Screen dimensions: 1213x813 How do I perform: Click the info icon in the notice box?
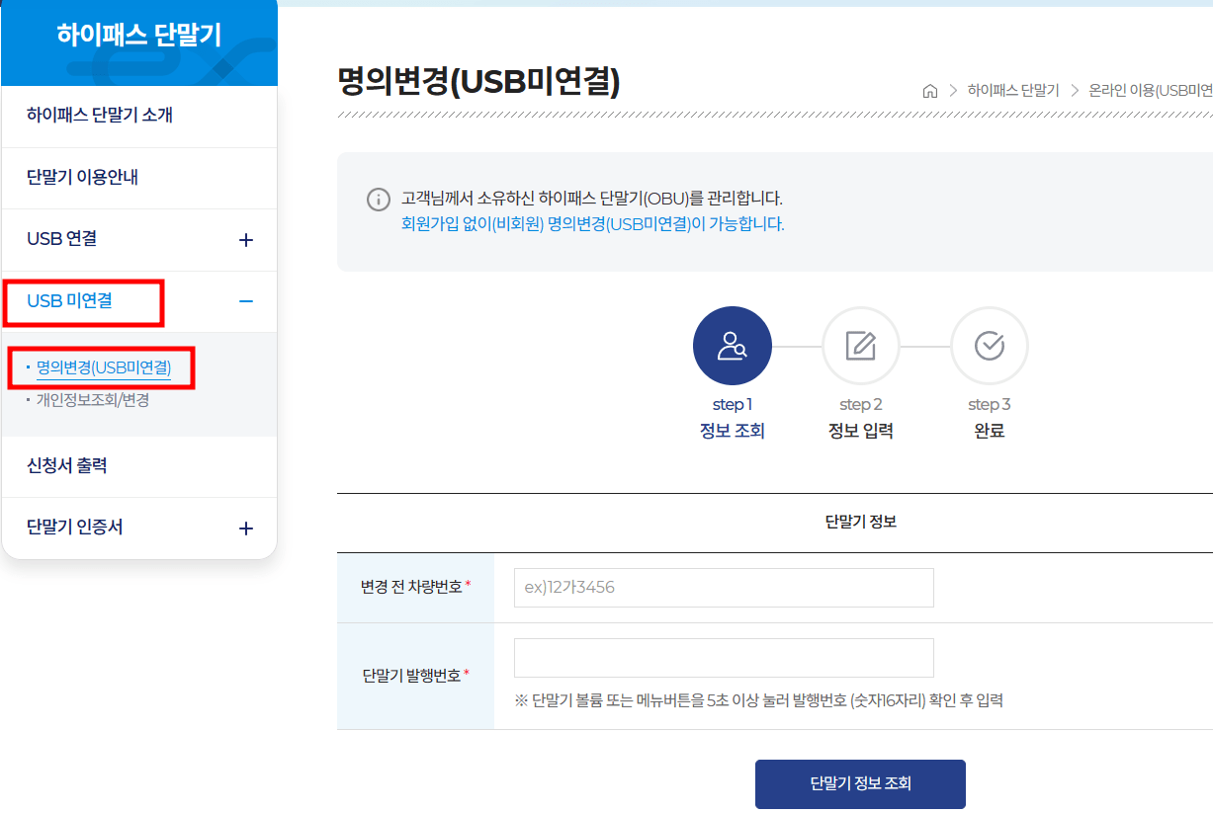378,201
